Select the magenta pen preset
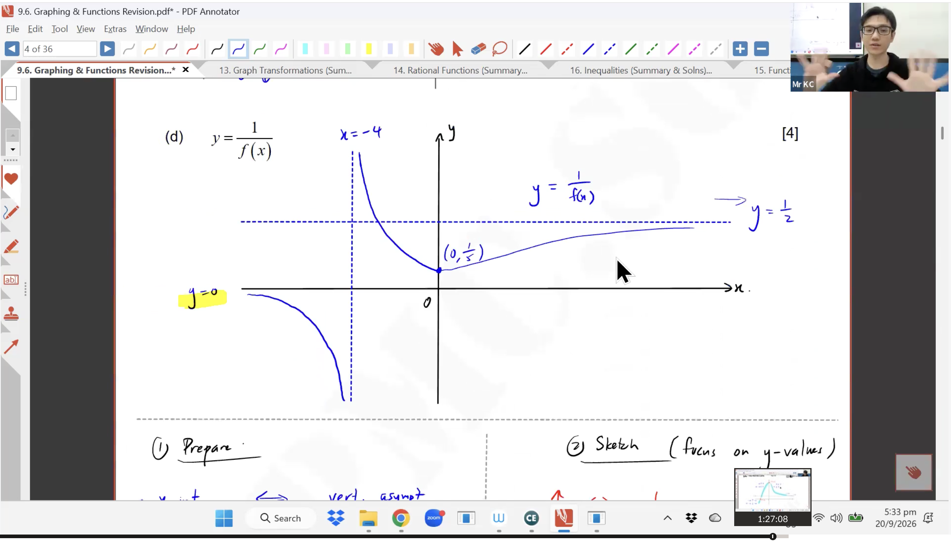 pos(281,49)
